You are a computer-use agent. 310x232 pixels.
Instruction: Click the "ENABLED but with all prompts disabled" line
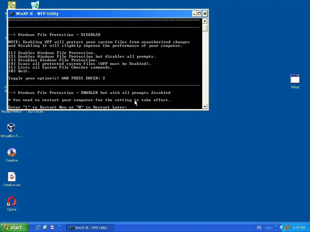point(89,93)
